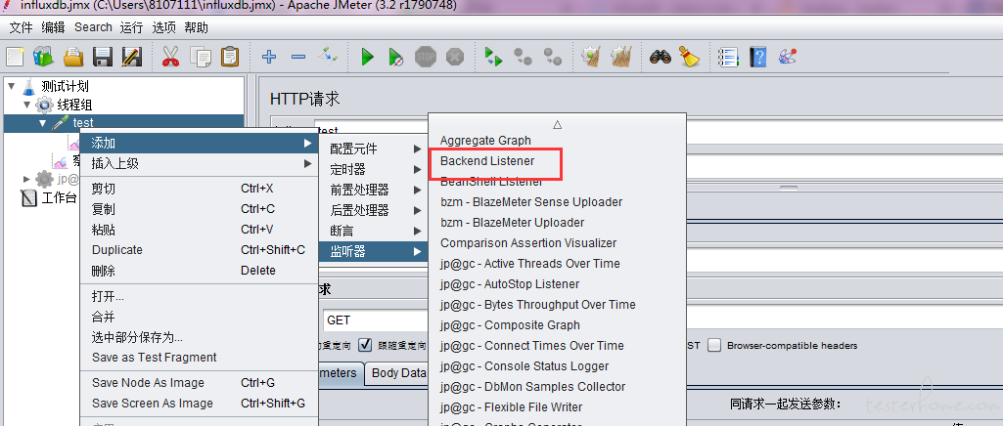Click the Cut scissors toolbar icon
1003x426 pixels.
170,58
